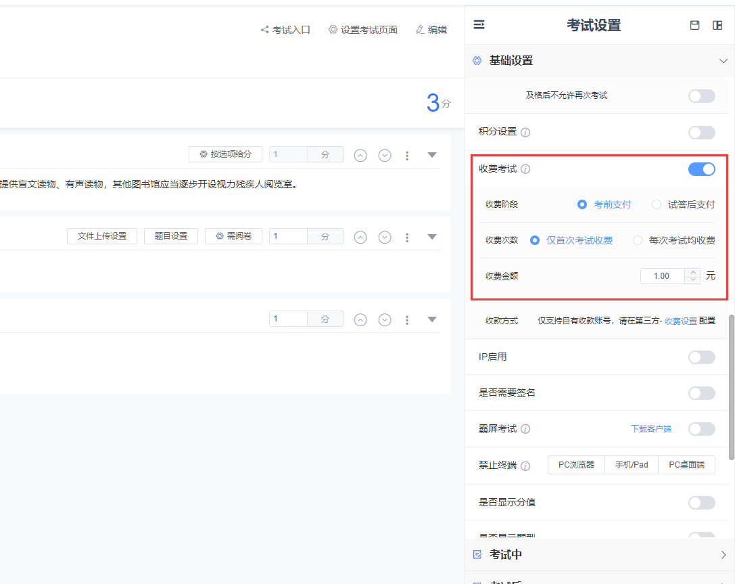This screenshot has width=735, height=584.
Task: Click the layout split icon in header
Action: (717, 25)
